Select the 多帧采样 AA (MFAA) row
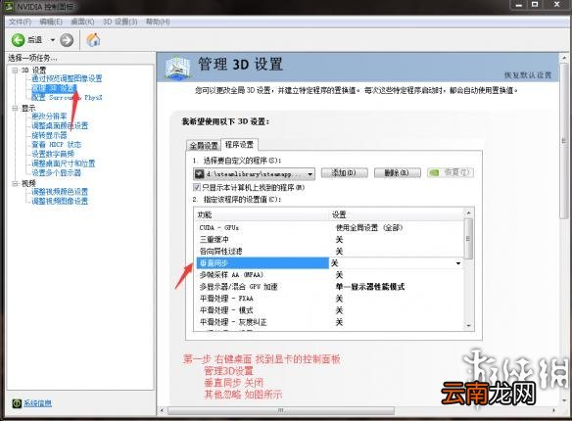572x421 pixels. tap(330, 275)
